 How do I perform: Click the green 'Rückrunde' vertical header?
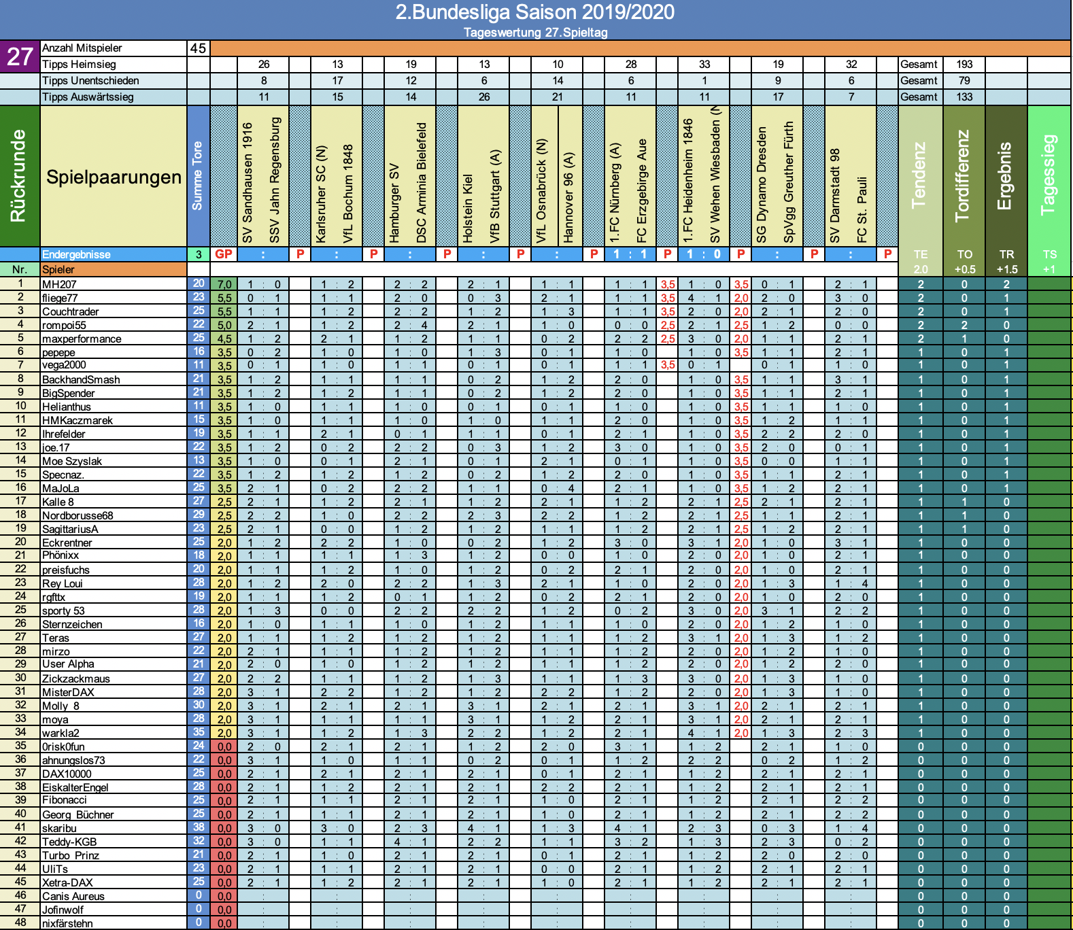[x=19, y=176]
